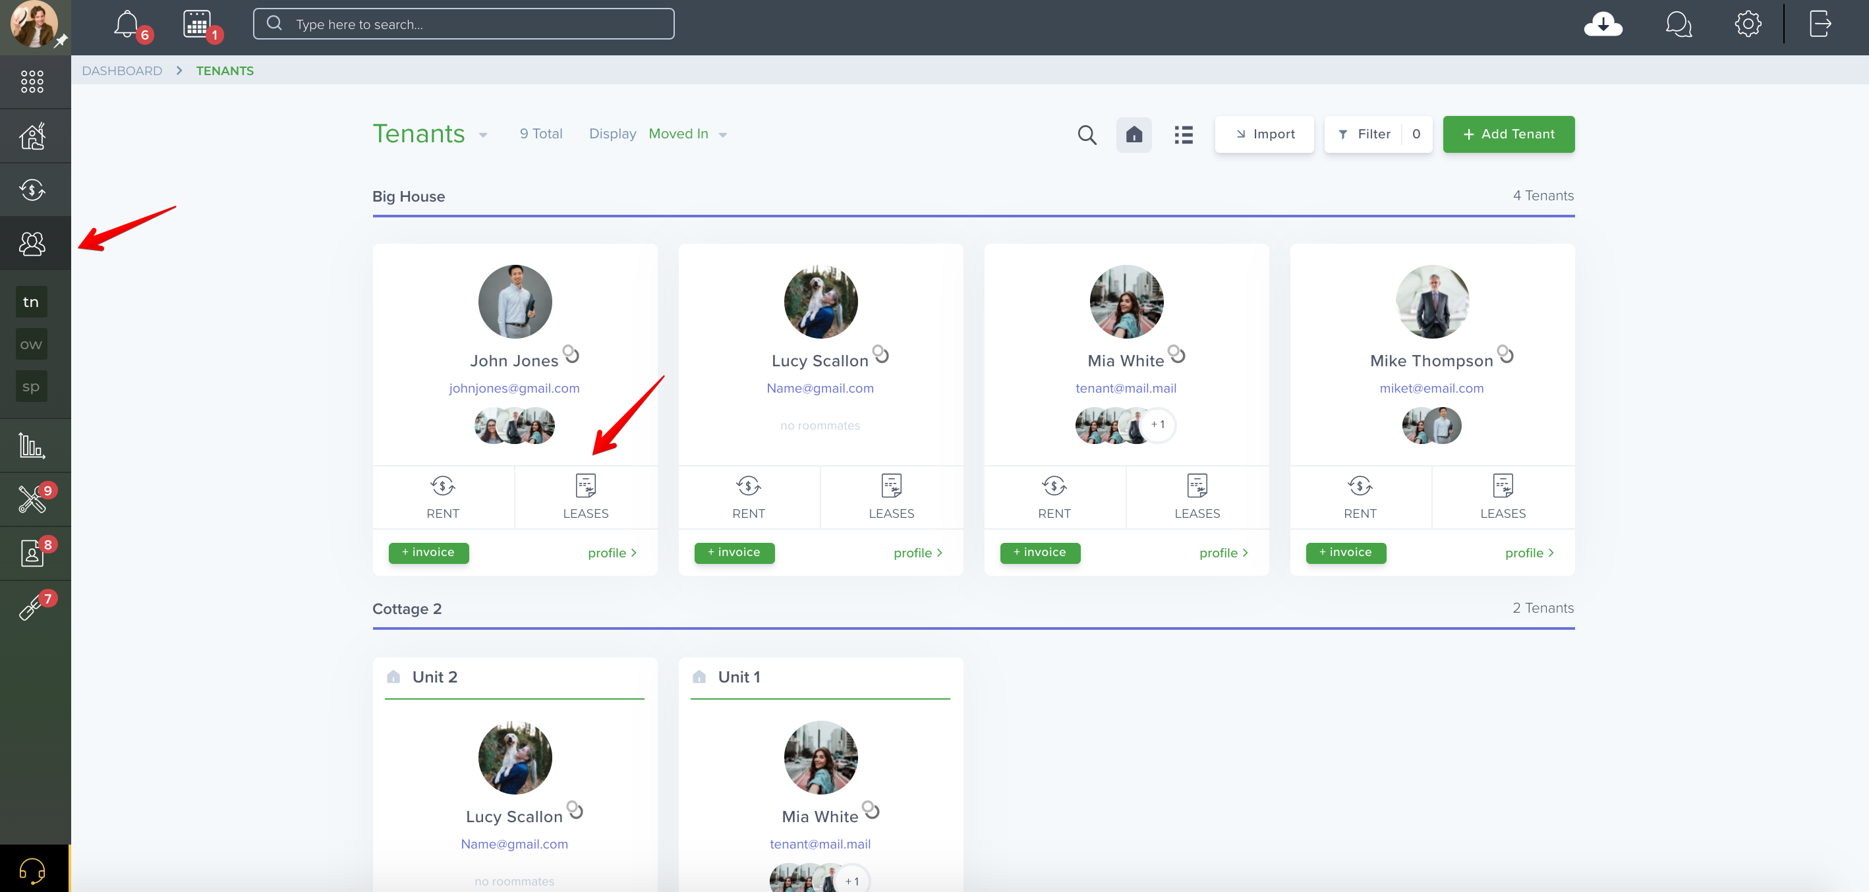Switch to list view icon

click(x=1184, y=135)
